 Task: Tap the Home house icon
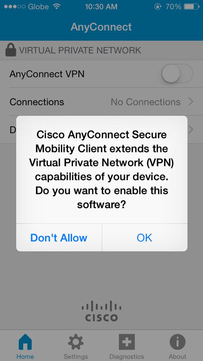[x=25, y=342]
